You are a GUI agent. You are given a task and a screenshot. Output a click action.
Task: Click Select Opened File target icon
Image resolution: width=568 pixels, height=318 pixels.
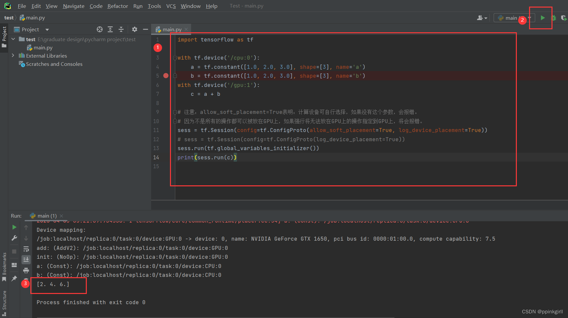tap(100, 29)
